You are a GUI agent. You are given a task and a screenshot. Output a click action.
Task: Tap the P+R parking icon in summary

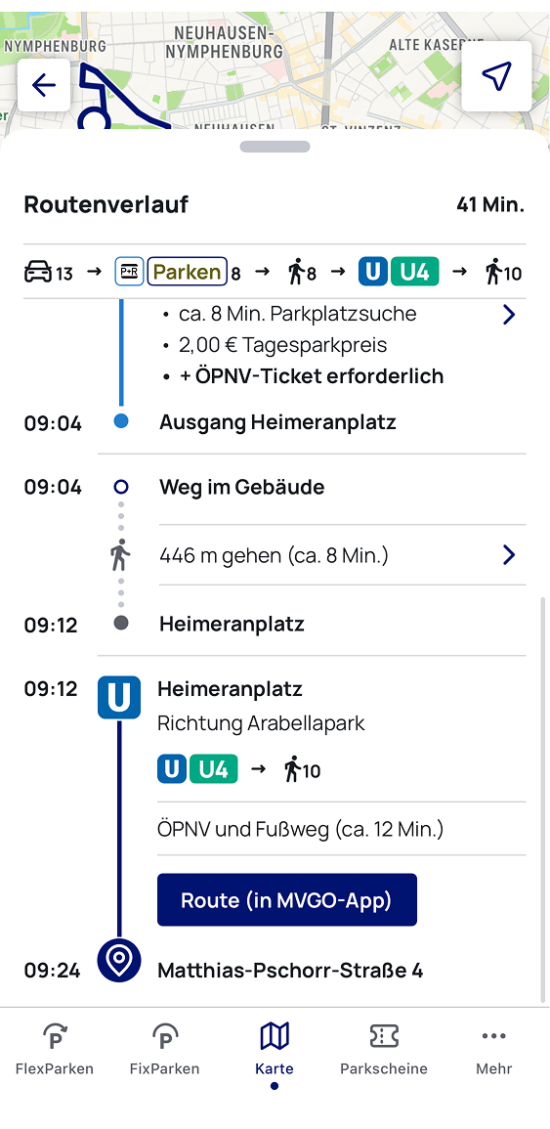pyautogui.click(x=130, y=272)
